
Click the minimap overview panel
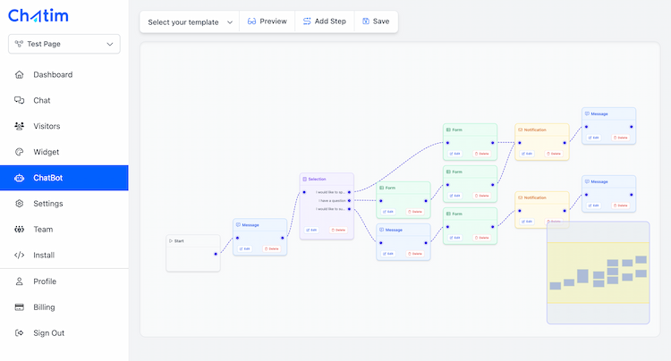[598, 273]
